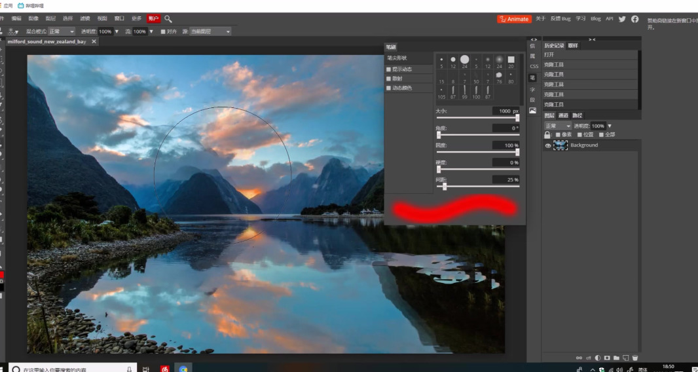
Task: Enable 动态颜色 color dynamics checkbox
Action: click(389, 88)
